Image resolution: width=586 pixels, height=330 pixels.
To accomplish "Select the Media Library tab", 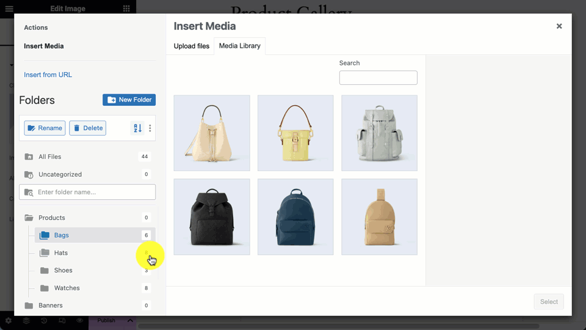I will (240, 46).
